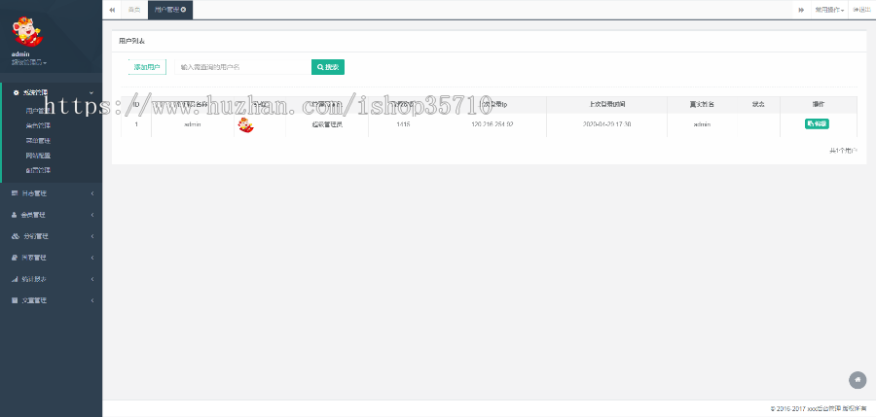Click the green 编辑 button in admin row

pyautogui.click(x=817, y=123)
